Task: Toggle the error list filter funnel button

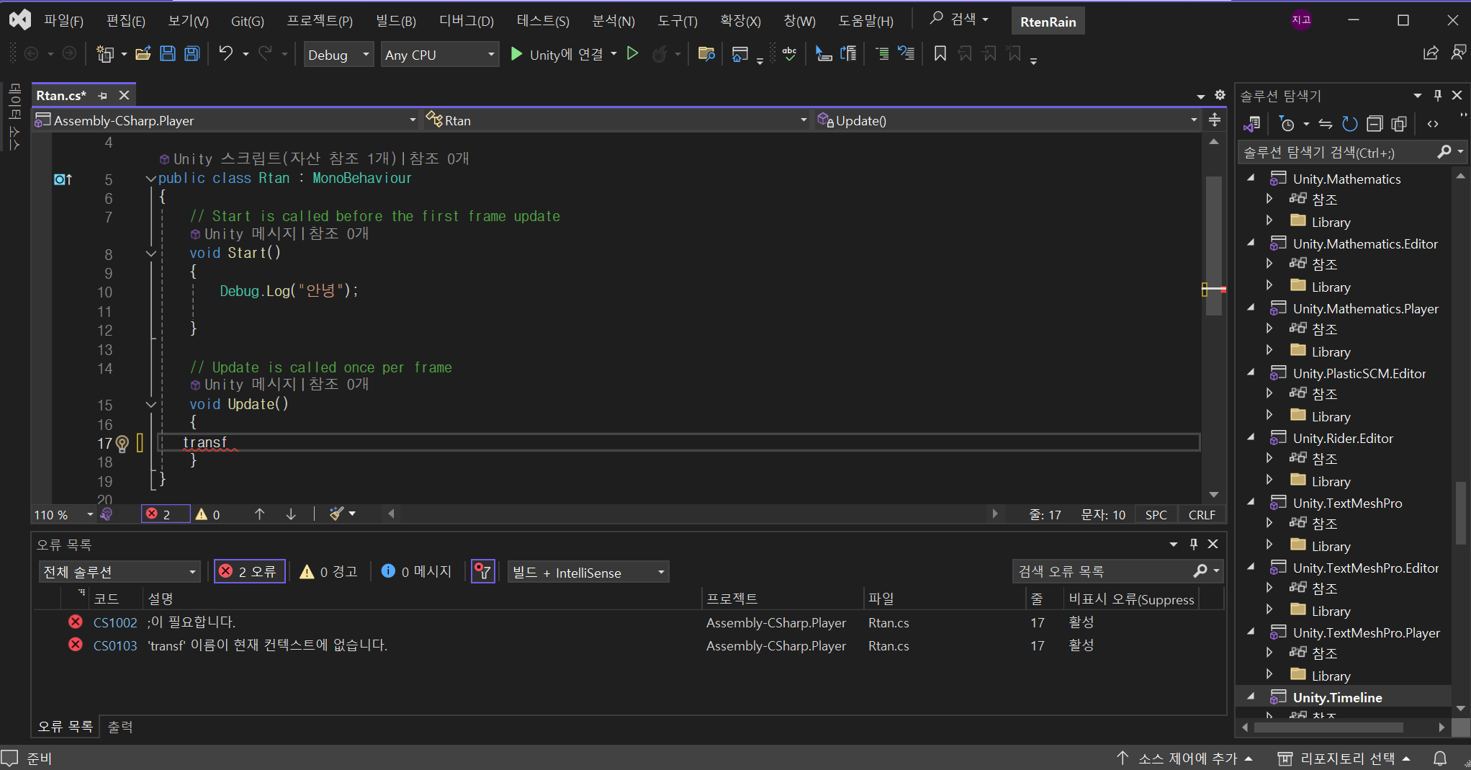Action: 482,572
